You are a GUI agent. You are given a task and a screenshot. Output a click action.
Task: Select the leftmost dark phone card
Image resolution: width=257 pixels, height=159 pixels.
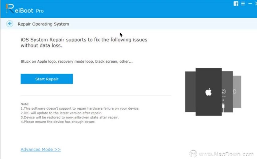click(190, 92)
